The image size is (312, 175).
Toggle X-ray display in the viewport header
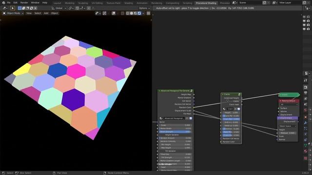(x=122, y=13)
